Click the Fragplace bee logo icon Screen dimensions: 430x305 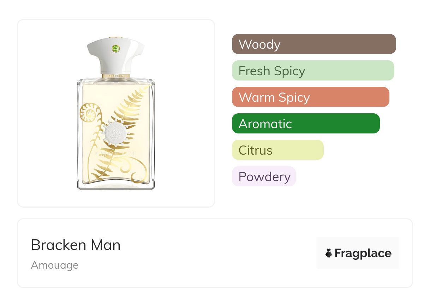(x=329, y=253)
